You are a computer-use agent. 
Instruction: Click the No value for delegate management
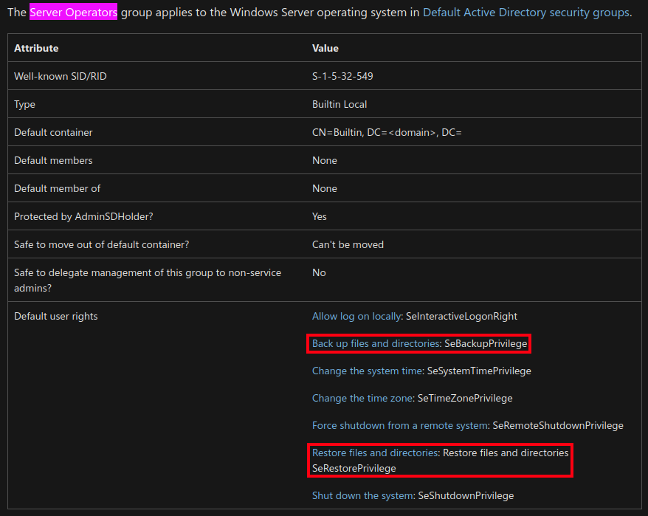[x=319, y=273]
